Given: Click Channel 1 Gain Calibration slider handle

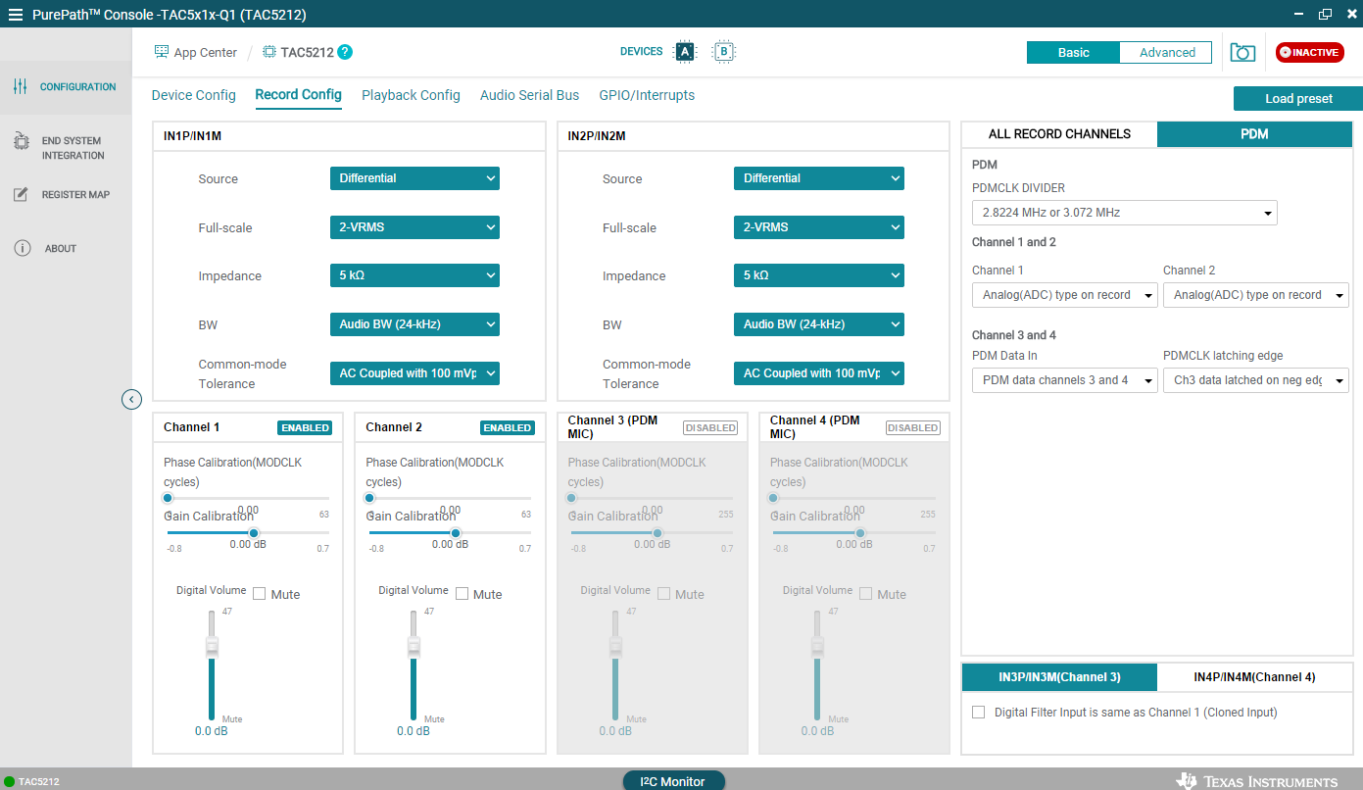Looking at the screenshot, I should pyautogui.click(x=254, y=533).
